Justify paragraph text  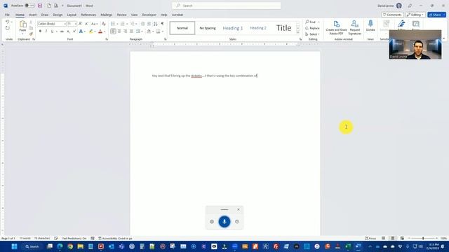[x=131, y=31]
